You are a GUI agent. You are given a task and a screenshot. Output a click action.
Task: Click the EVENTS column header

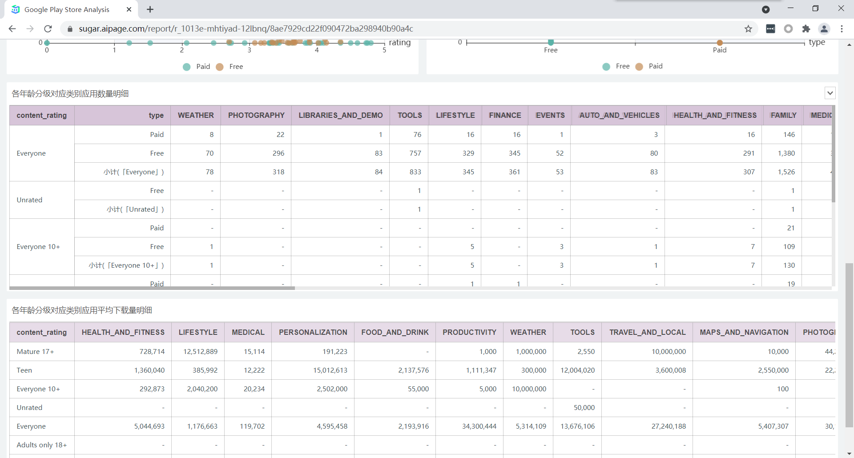(550, 115)
